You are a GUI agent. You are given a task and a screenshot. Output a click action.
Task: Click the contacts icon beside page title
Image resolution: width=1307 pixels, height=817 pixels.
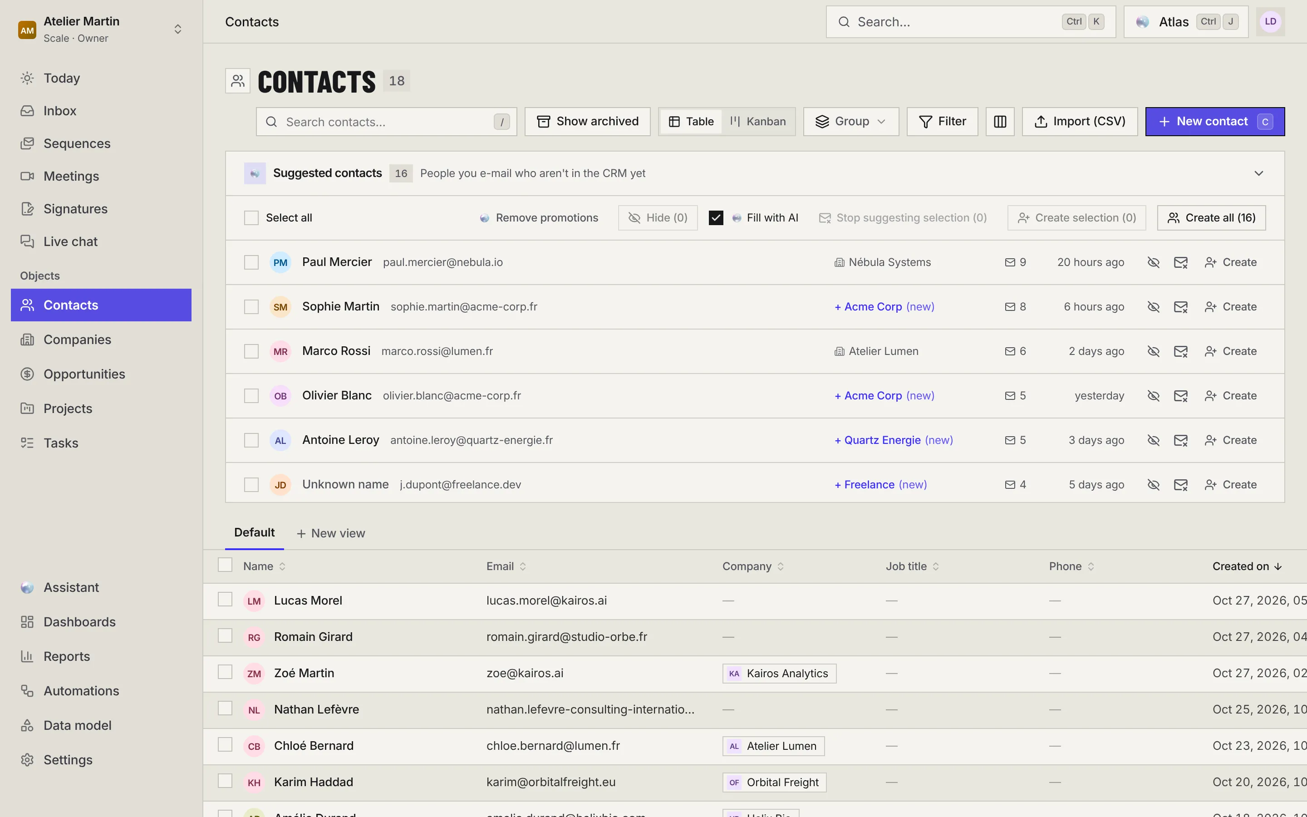[x=238, y=81]
